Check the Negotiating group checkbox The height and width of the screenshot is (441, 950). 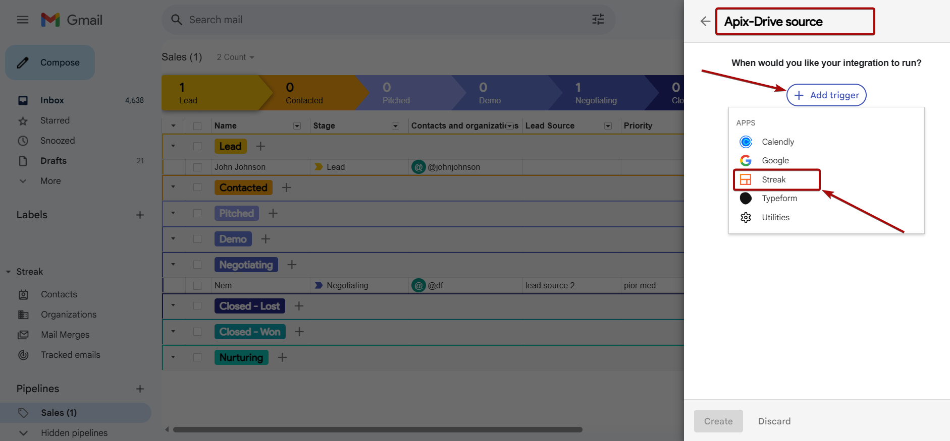197,265
